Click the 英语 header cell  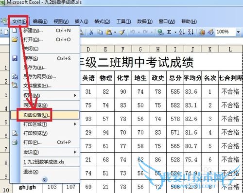click(88, 78)
